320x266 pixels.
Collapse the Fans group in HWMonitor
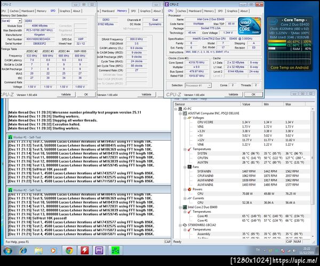coord(185,167)
